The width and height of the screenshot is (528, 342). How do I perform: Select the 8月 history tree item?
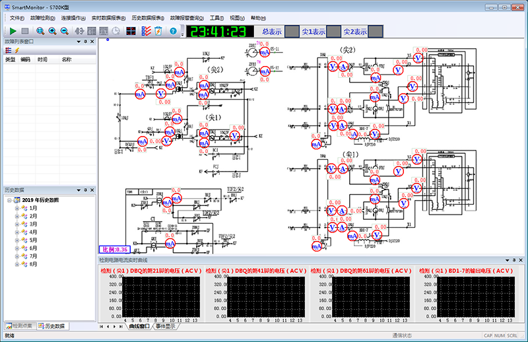33,264
